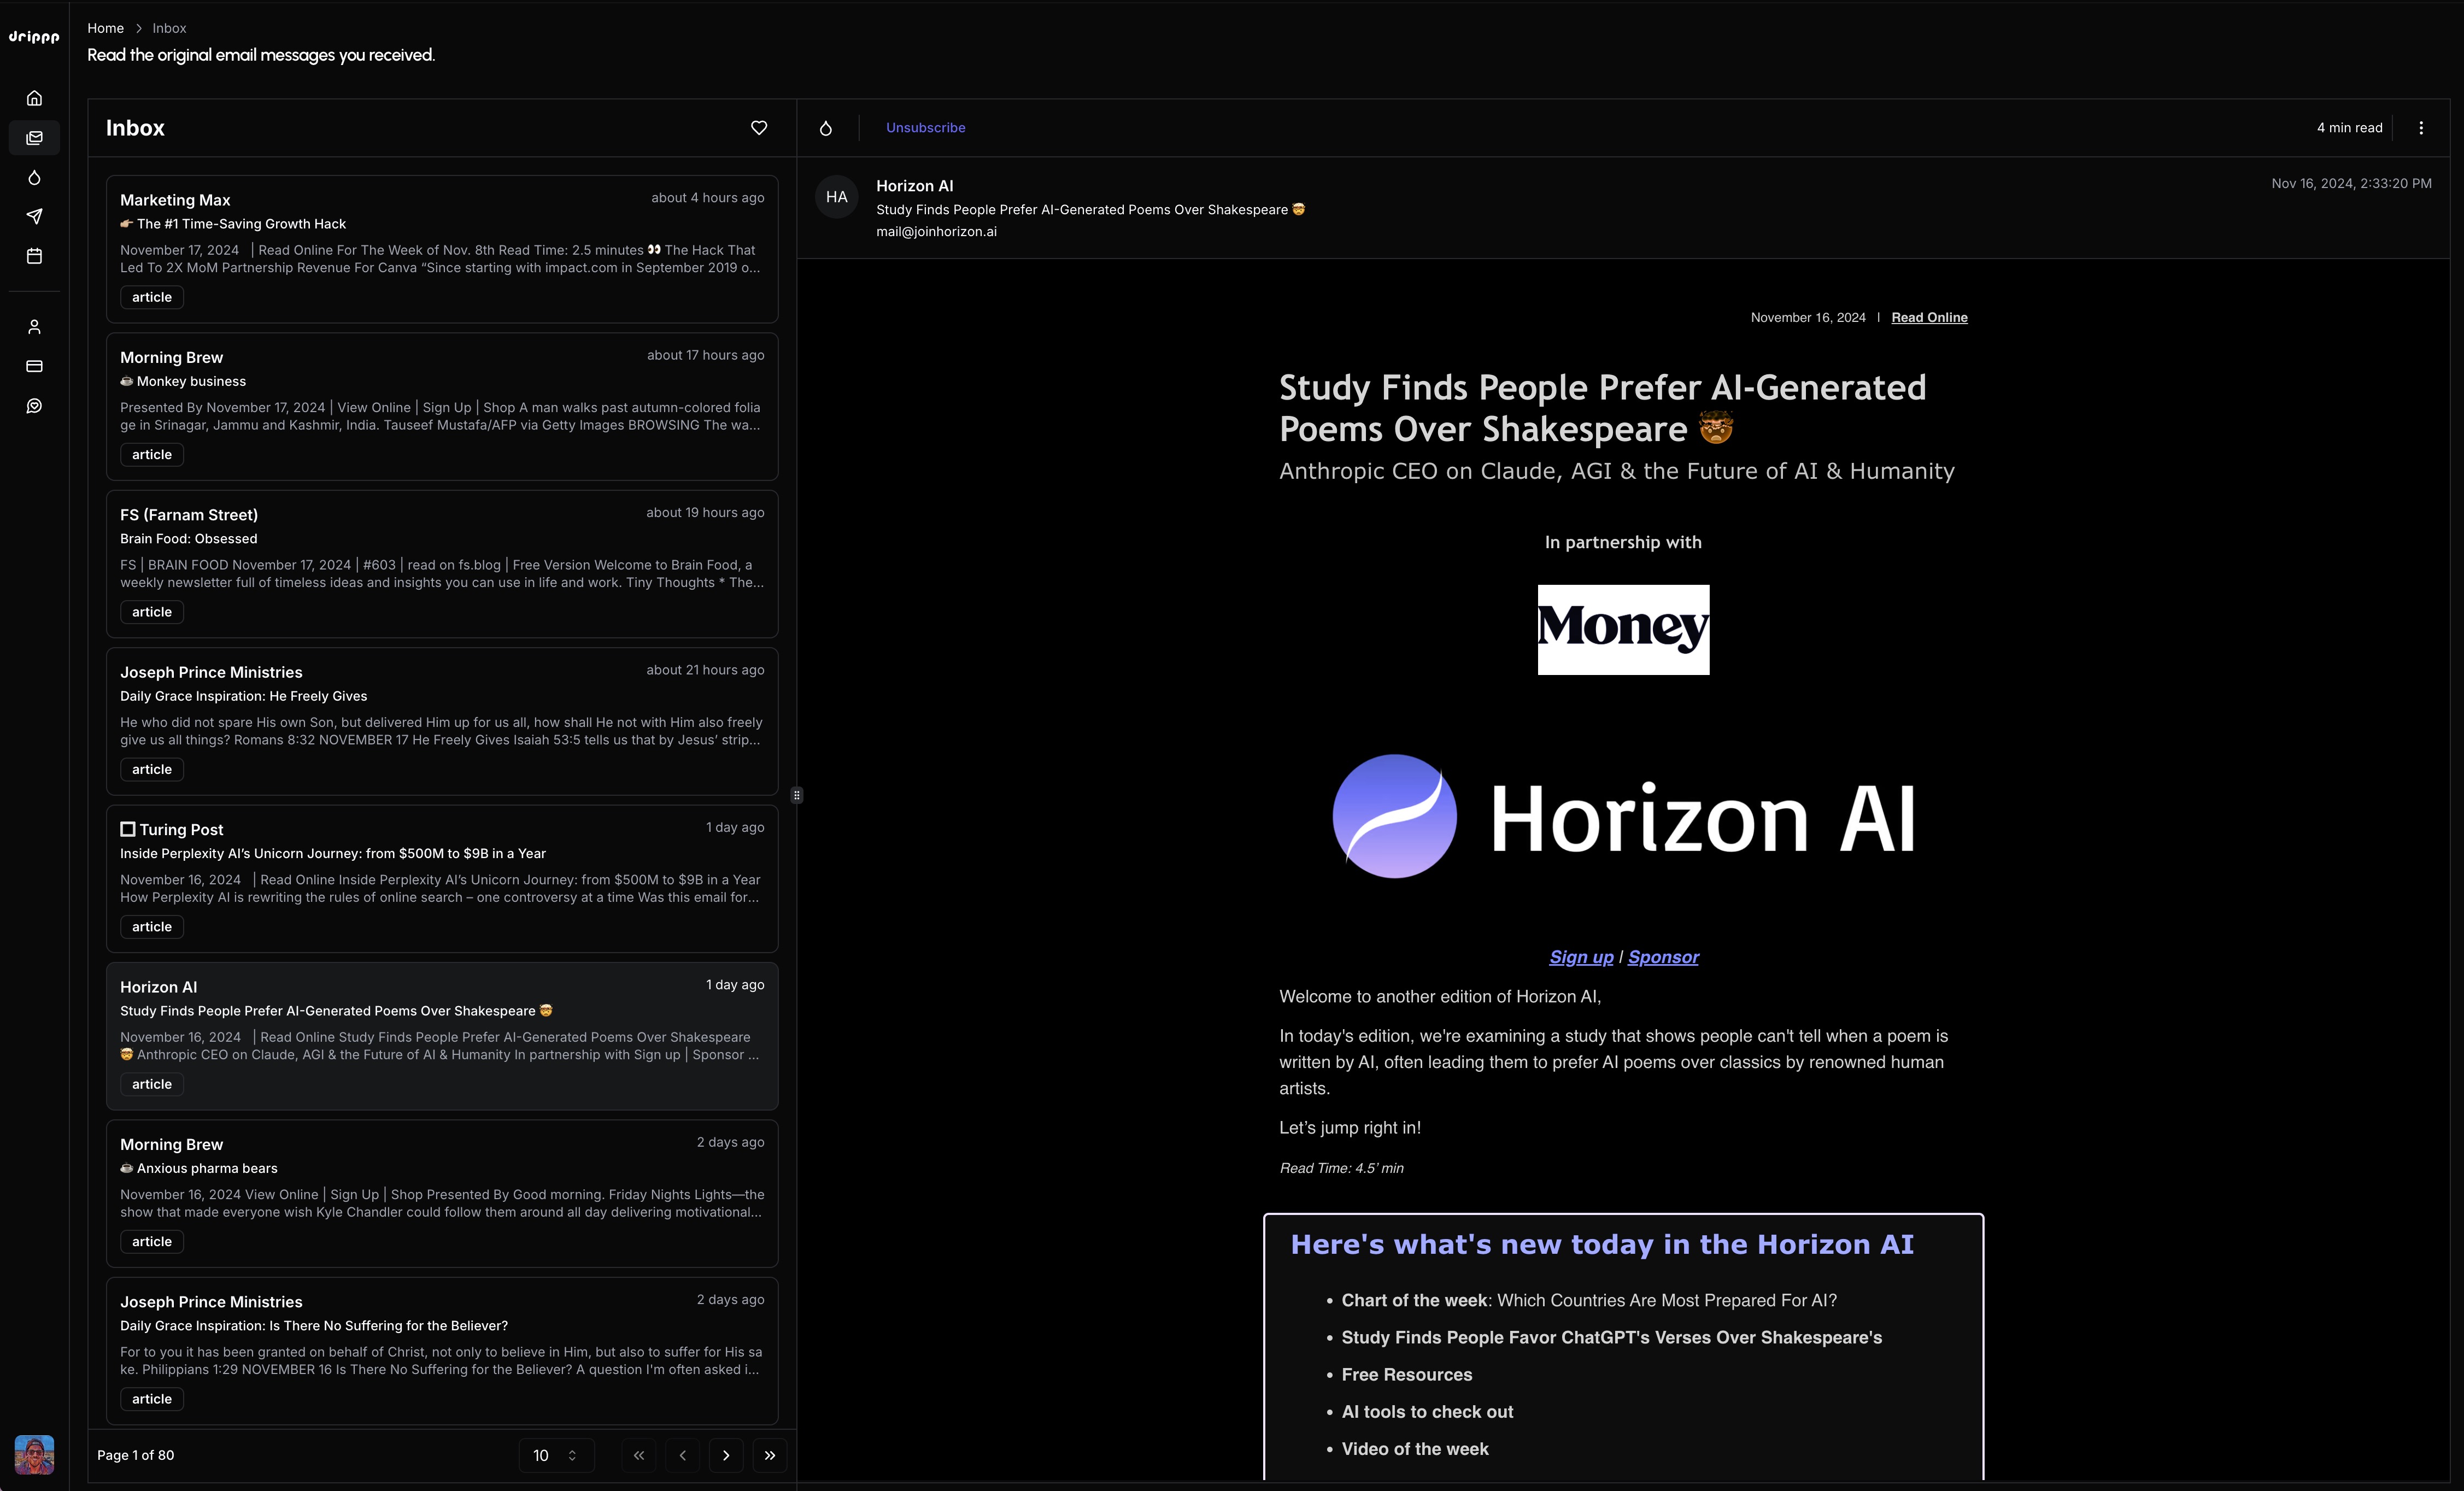The width and height of the screenshot is (2464, 1491).
Task: Click mail@joinhorizon.ai sender address
Action: [x=936, y=231]
